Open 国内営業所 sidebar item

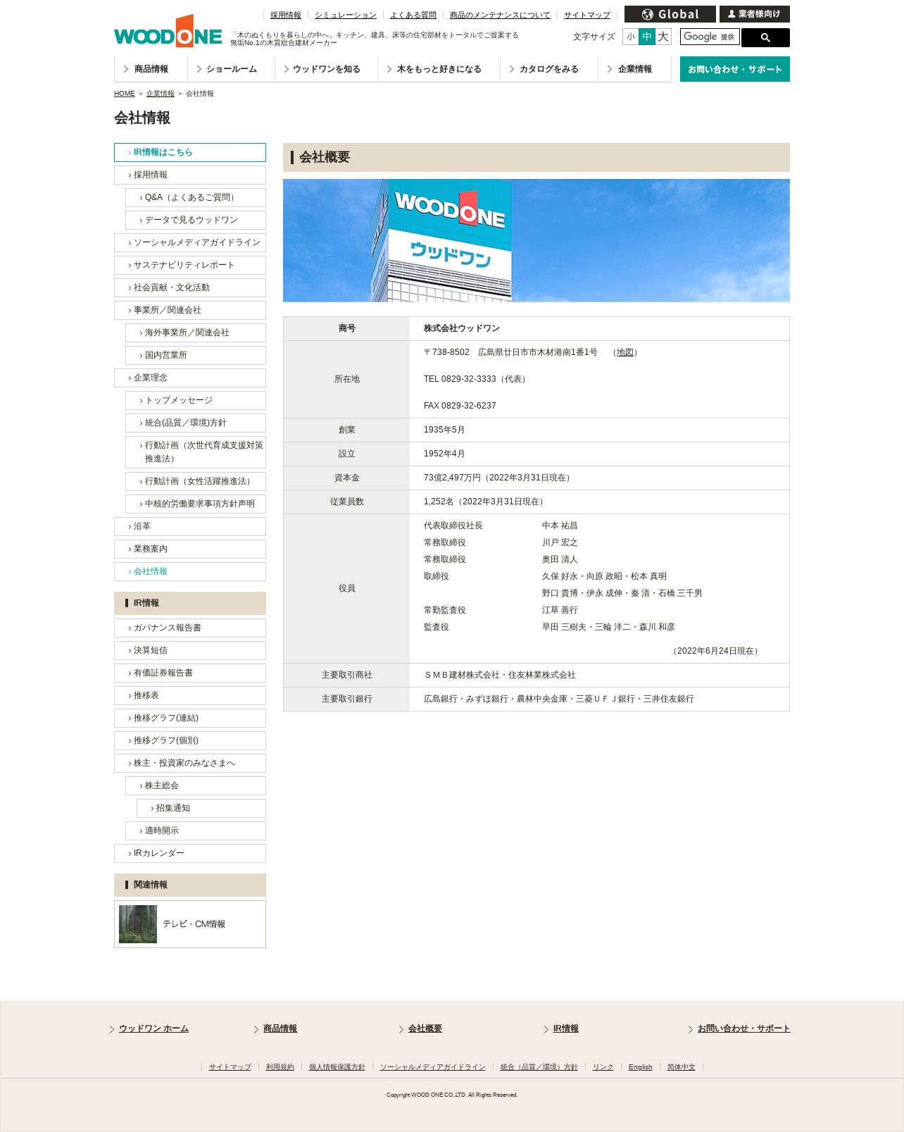coord(196,355)
